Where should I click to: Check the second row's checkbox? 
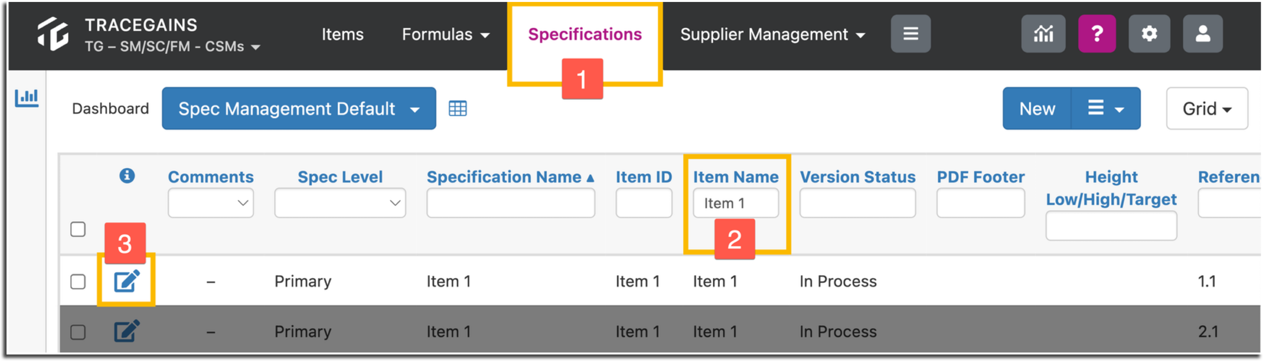[78, 332]
